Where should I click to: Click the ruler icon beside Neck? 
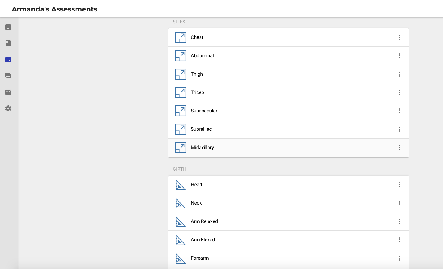181,203
